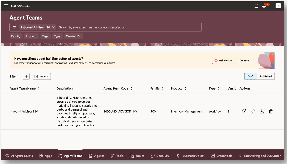
Task: Open the Topics tab
Action: coord(137,156)
